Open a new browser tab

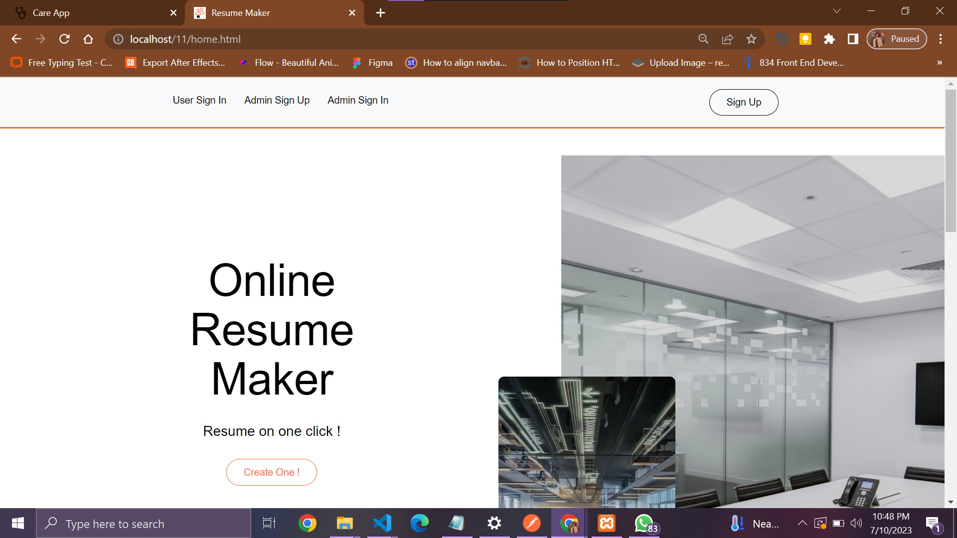click(380, 13)
